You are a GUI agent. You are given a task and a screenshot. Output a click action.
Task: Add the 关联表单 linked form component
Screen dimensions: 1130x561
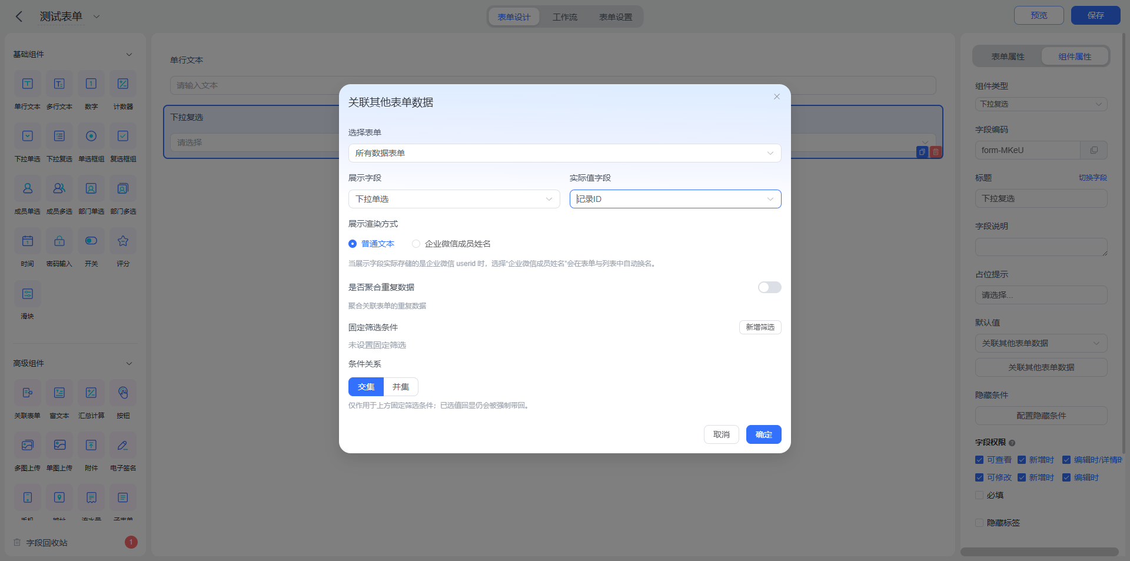tap(28, 393)
